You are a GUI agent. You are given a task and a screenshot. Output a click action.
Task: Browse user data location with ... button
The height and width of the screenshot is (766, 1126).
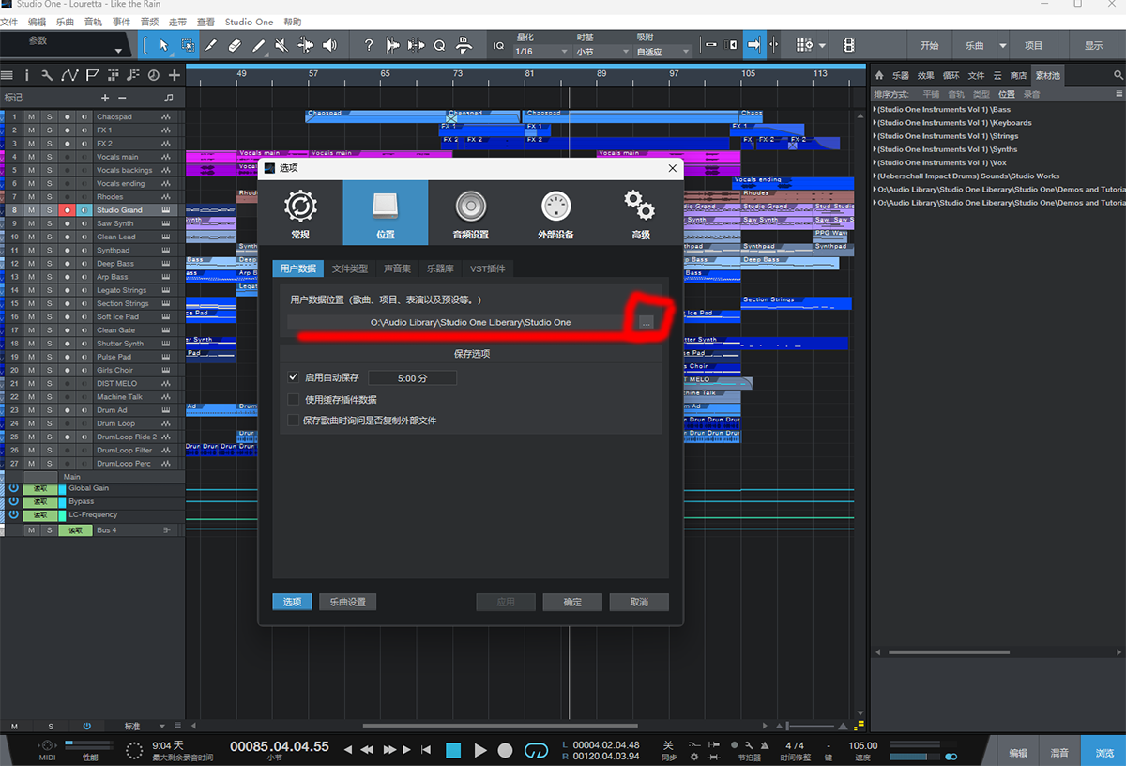coord(646,322)
